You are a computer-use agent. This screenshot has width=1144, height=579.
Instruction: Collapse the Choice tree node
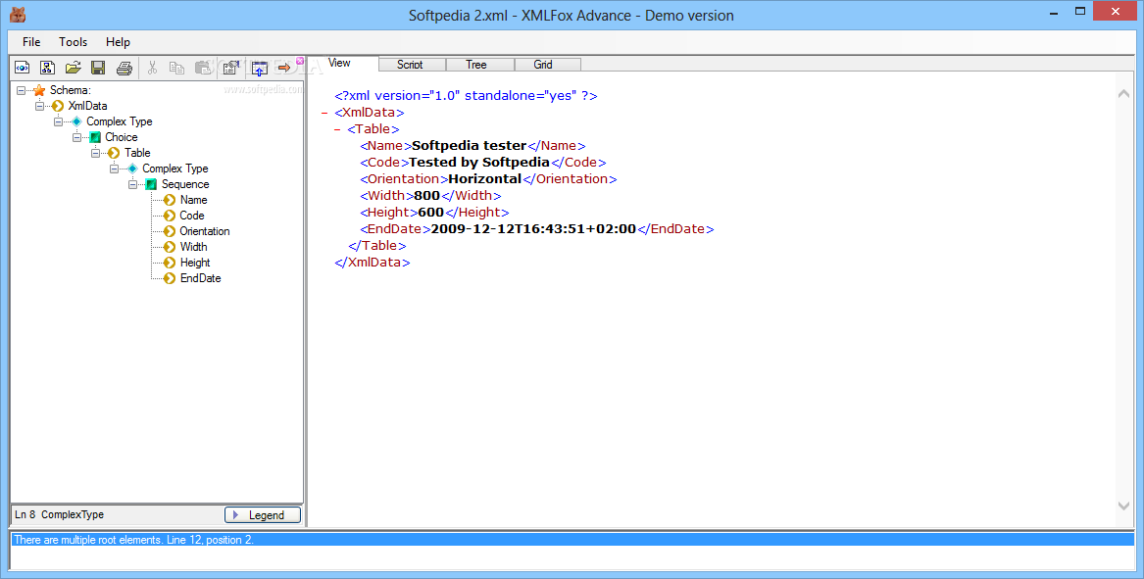point(76,137)
